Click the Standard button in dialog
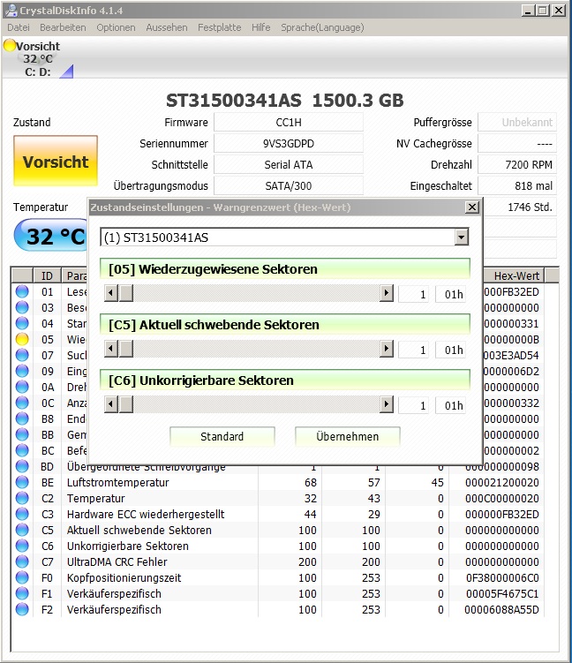 click(x=222, y=436)
